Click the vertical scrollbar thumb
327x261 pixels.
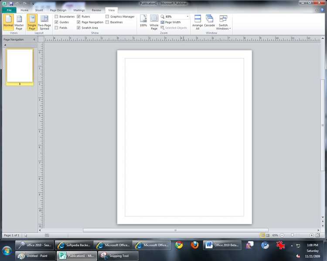[x=323, y=125]
